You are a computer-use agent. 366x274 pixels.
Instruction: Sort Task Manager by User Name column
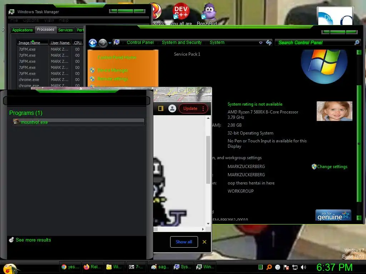(x=60, y=43)
